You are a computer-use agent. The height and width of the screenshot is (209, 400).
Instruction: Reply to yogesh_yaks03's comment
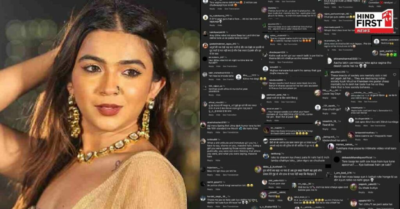pos(361,193)
